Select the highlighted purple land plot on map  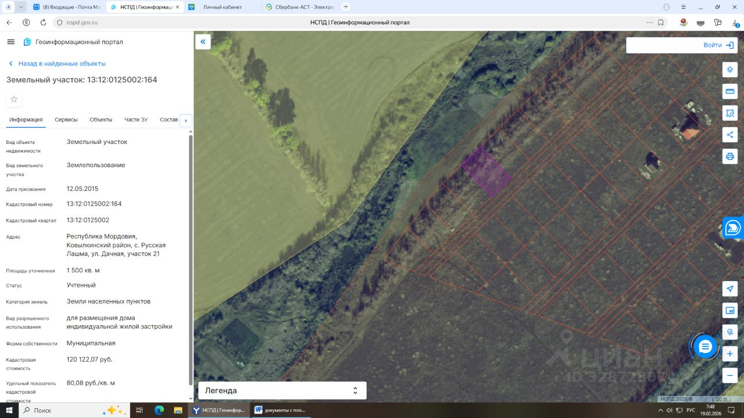click(486, 171)
